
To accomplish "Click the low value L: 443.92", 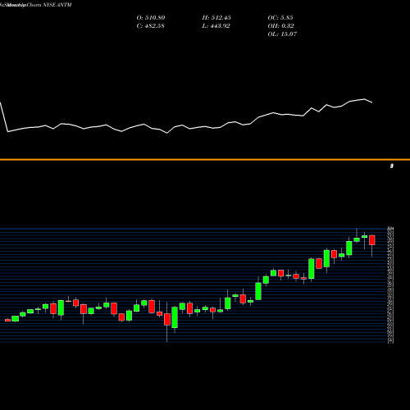I will [216, 26].
